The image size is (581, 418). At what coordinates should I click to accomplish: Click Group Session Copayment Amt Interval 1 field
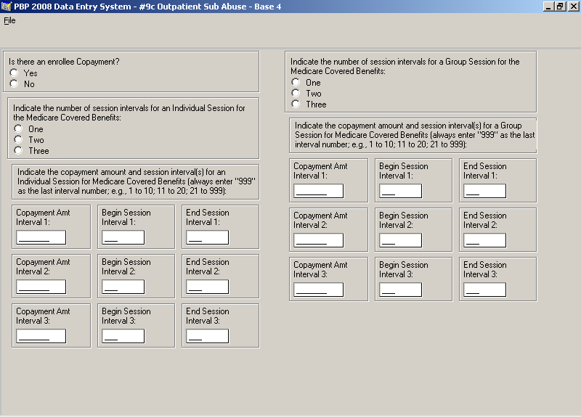click(x=319, y=191)
